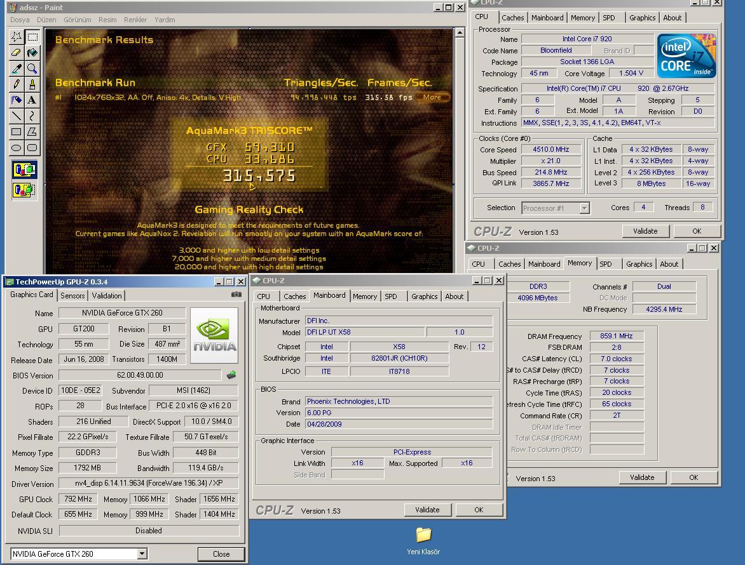Viewport: 745px width, 565px height.
Task: Select the Line tool in Paint
Action: pyautogui.click(x=17, y=116)
